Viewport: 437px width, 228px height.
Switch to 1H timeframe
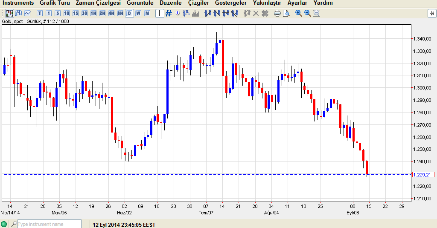(93, 13)
